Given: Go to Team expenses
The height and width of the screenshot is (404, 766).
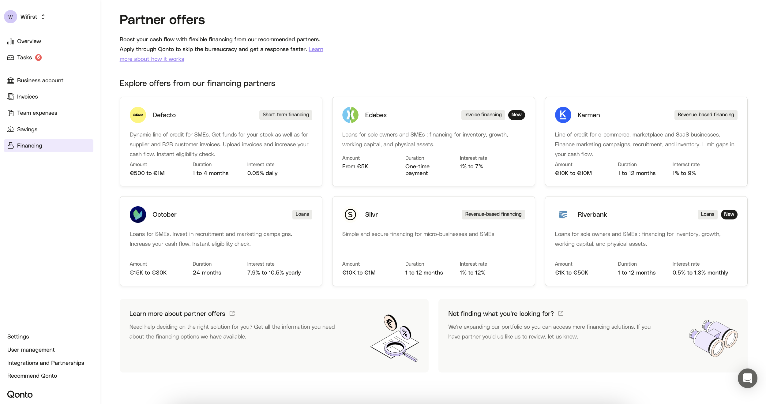Looking at the screenshot, I should click(x=37, y=113).
